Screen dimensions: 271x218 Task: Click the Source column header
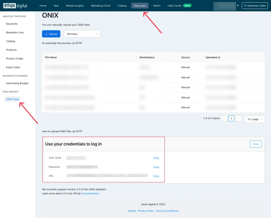pos(185,57)
